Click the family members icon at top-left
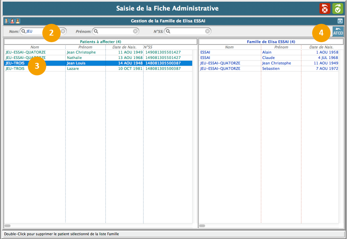The width and height of the screenshot is (347, 239). coord(12,21)
